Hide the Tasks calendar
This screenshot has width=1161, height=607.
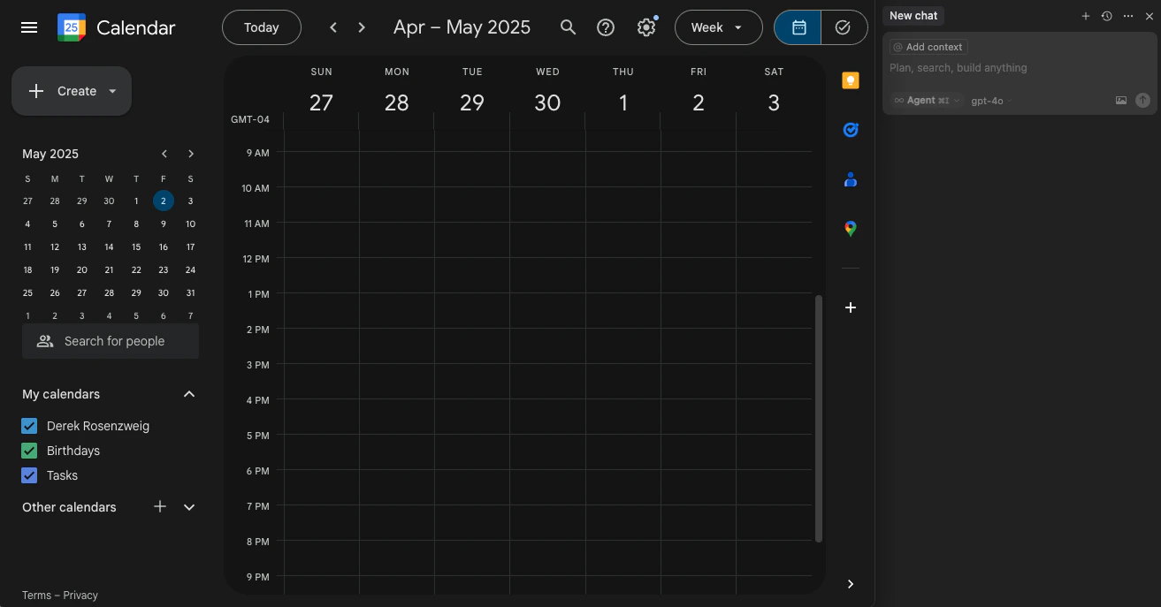point(28,474)
